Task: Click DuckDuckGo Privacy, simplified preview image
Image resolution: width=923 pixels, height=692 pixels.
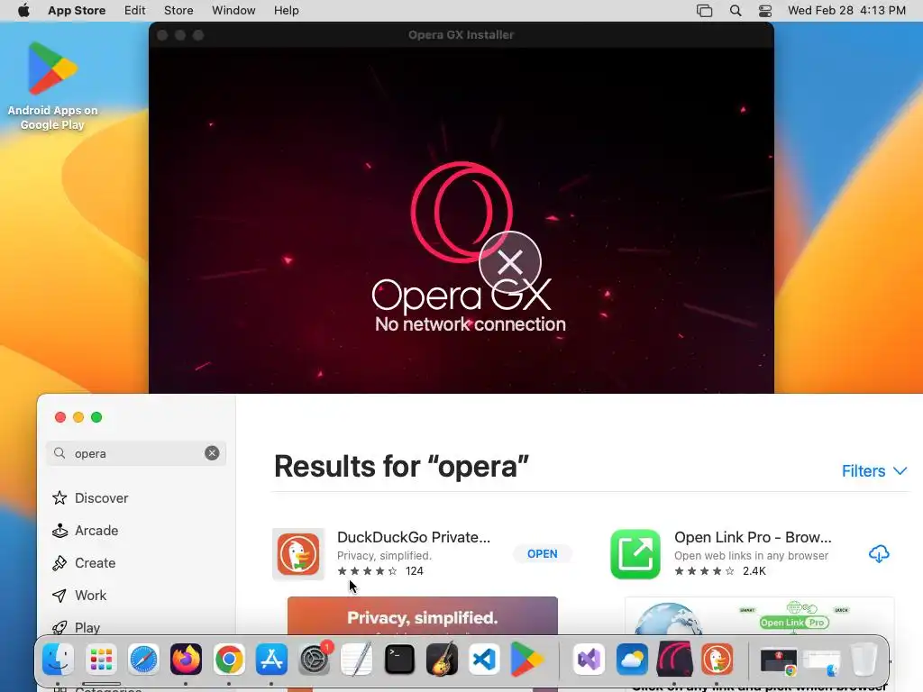Action: (x=422, y=616)
